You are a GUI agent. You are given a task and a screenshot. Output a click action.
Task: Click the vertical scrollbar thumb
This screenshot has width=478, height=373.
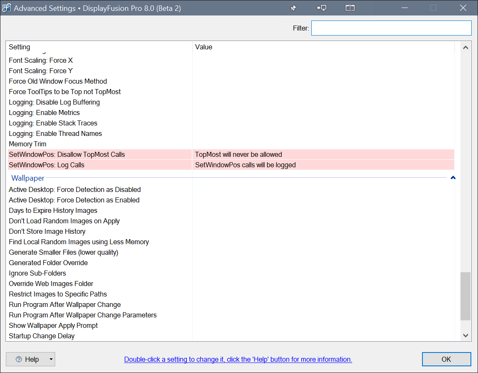[465, 296]
